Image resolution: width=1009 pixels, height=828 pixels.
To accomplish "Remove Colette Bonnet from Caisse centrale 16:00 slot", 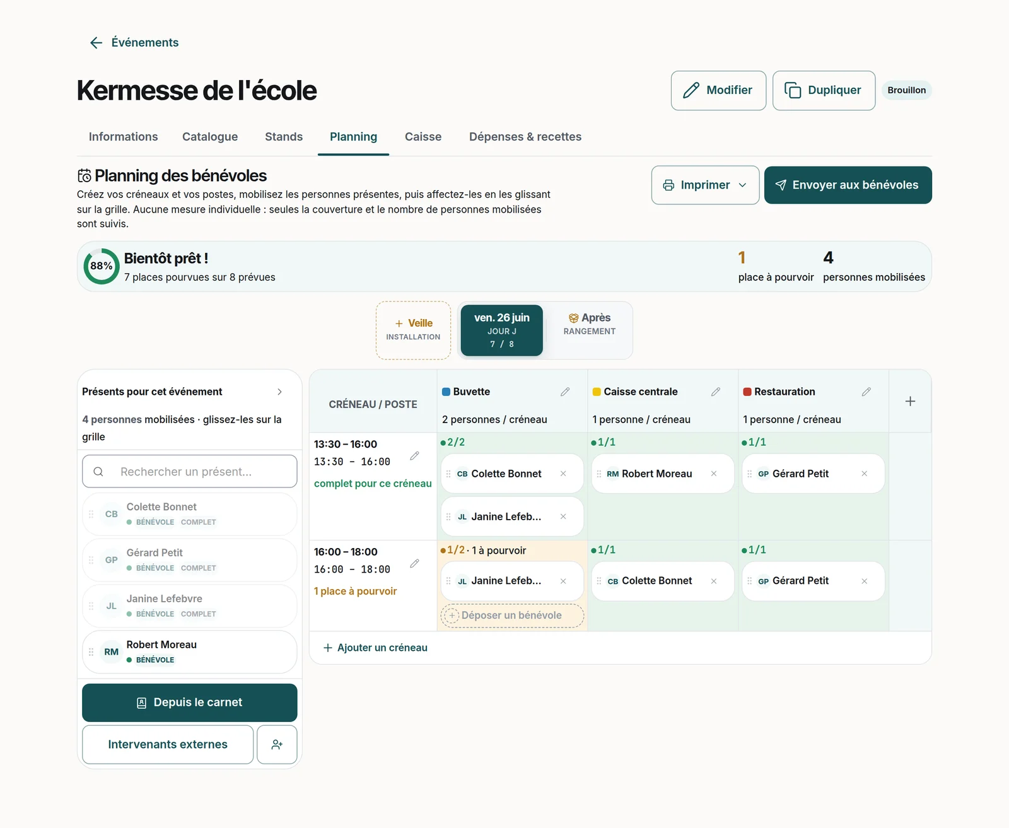I will pyautogui.click(x=714, y=581).
